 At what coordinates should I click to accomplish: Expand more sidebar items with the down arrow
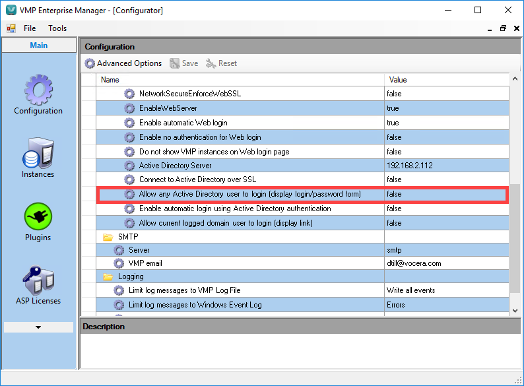[38, 327]
